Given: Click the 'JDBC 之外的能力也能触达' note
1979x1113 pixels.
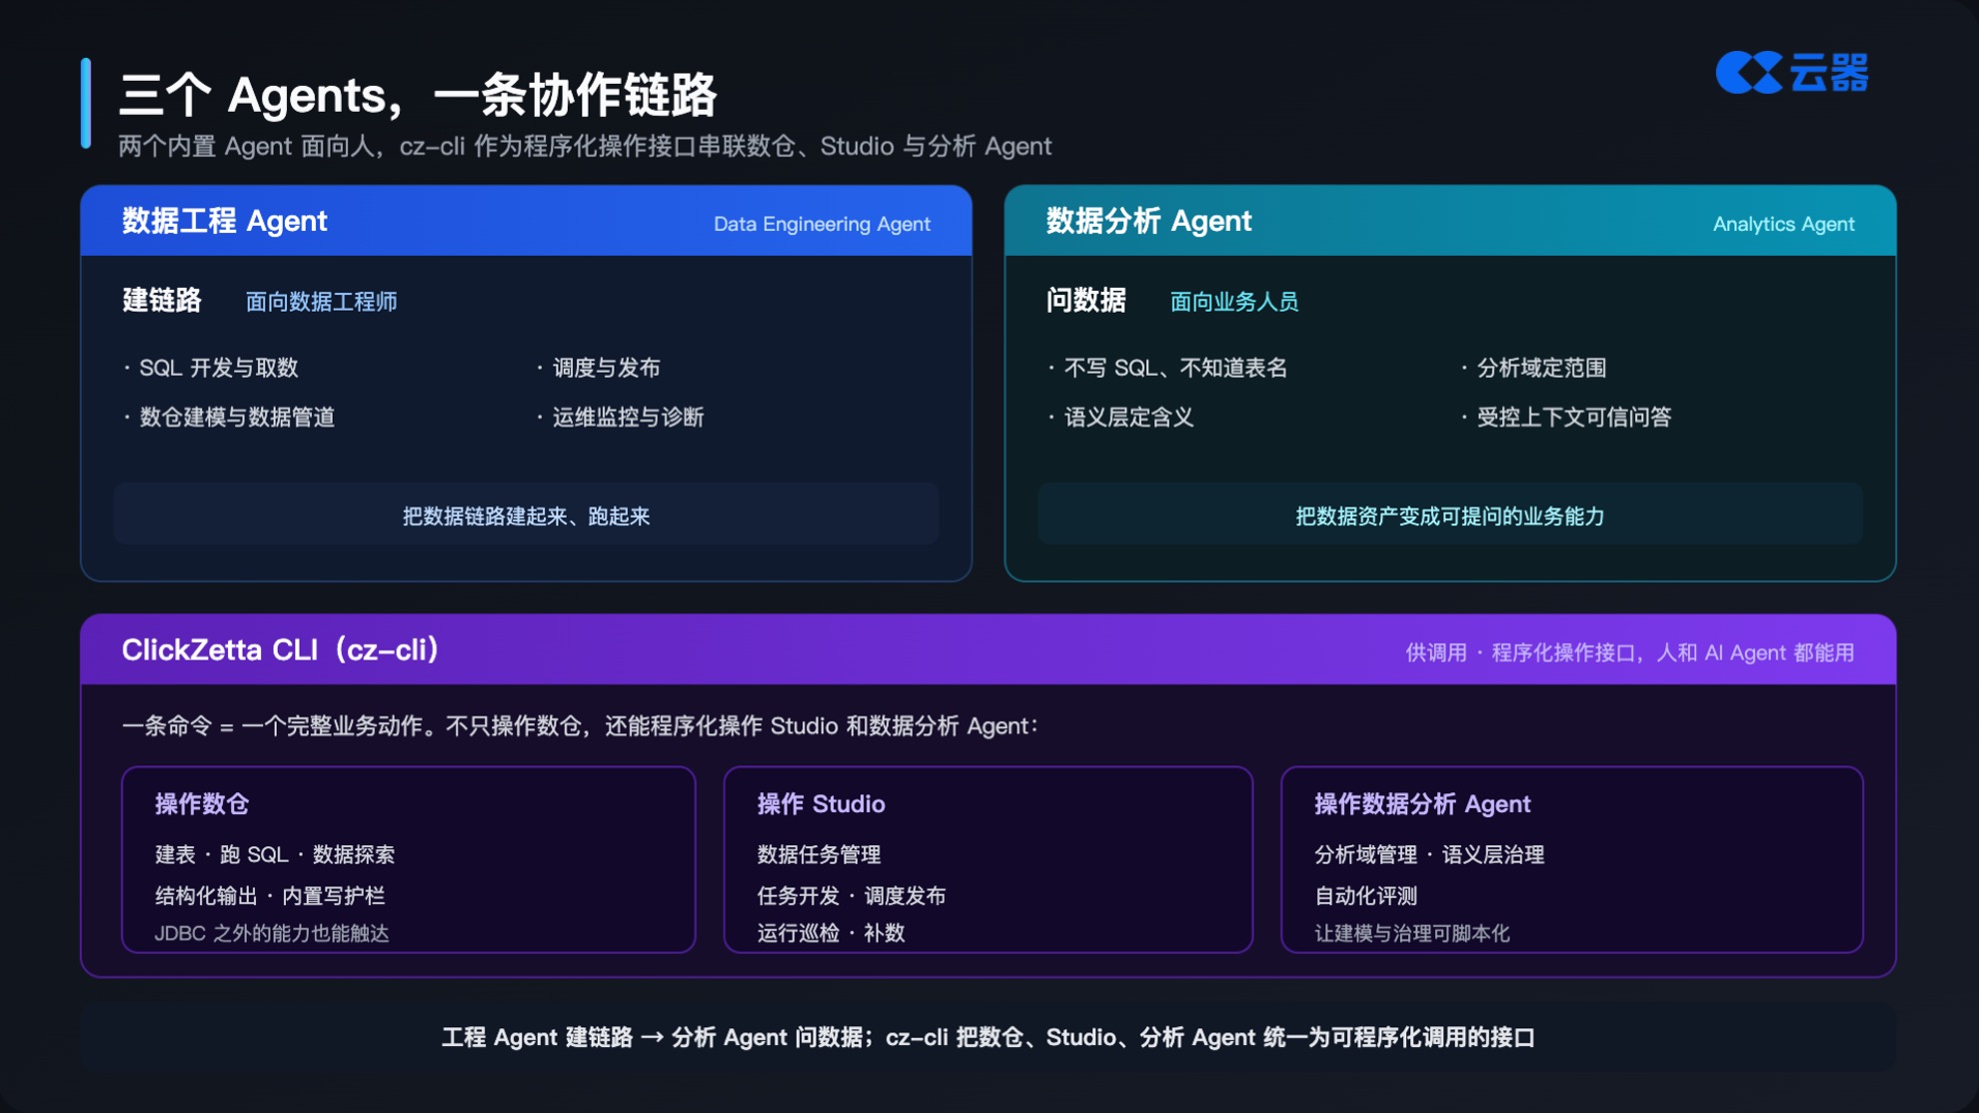Looking at the screenshot, I should coord(272,933).
